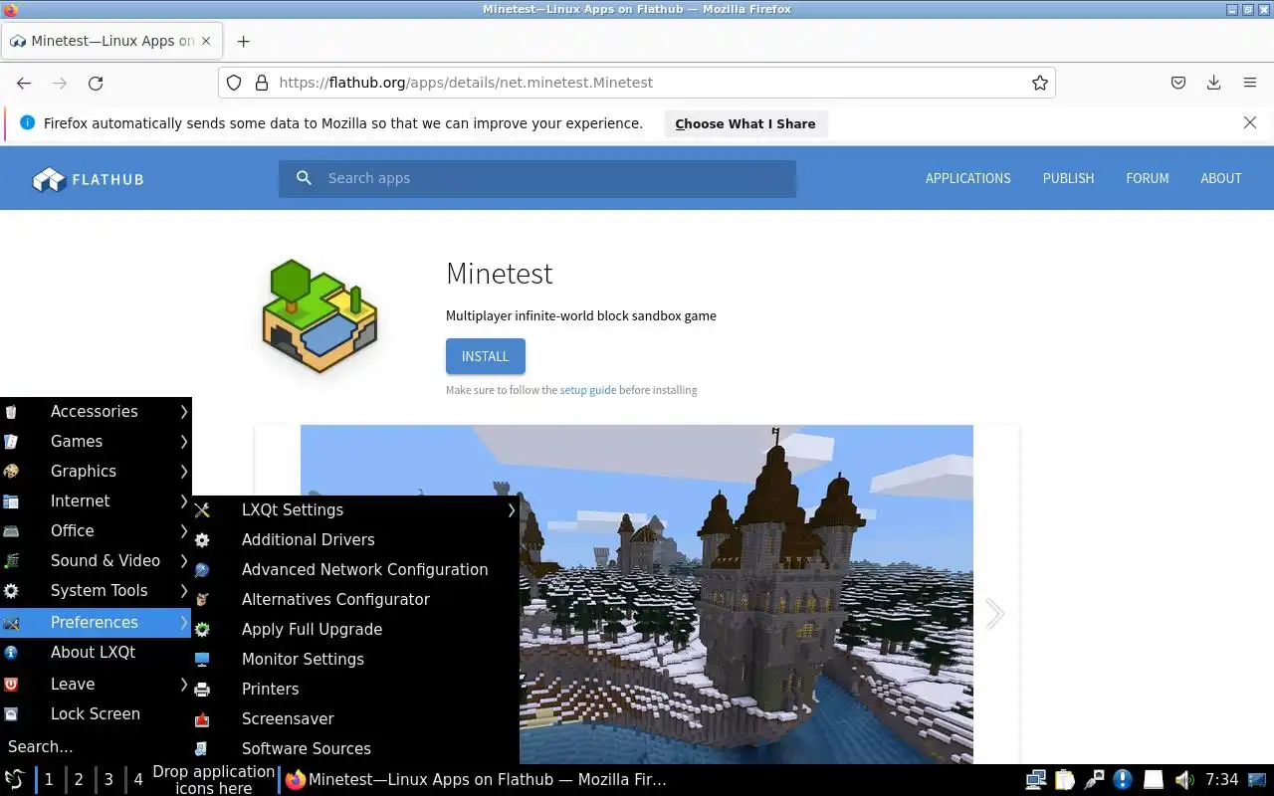Open the Firefox downloads panel
Viewport: 1274px width, 796px height.
(x=1213, y=83)
